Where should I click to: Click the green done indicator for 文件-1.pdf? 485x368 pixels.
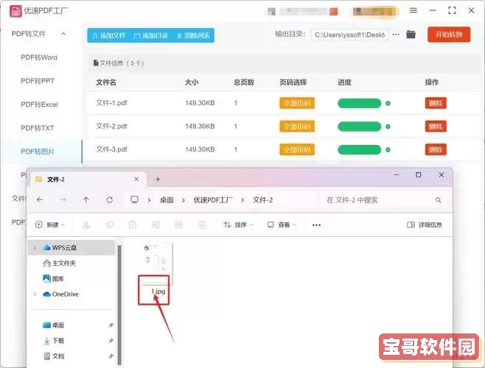tap(388, 103)
